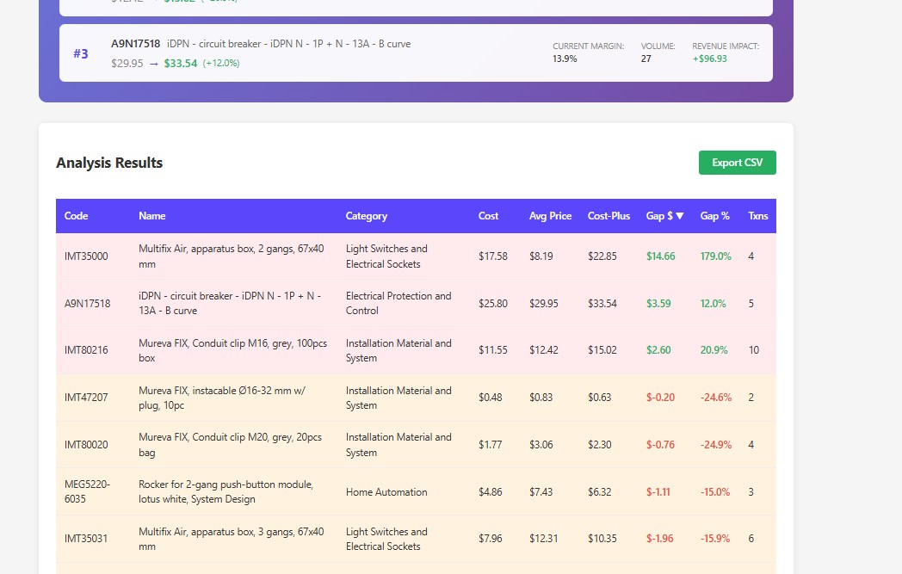
Task: Click the +$96.93 revenue impact value
Action: tap(708, 58)
